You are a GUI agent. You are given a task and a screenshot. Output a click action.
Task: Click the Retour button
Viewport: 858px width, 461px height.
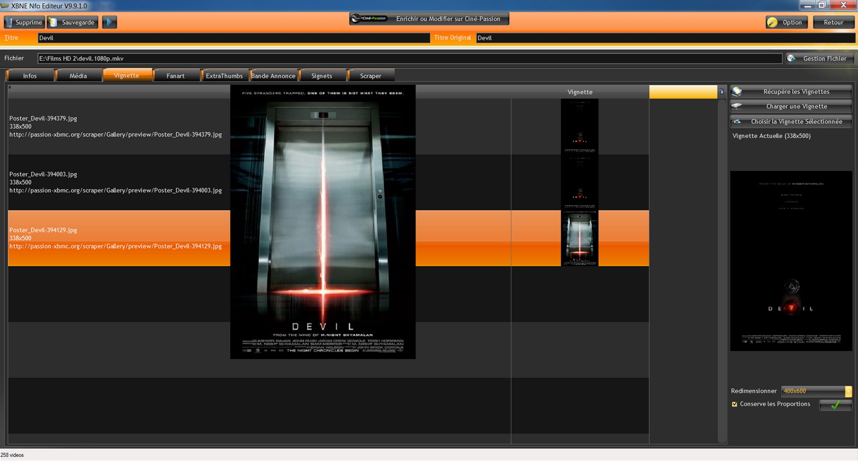833,22
